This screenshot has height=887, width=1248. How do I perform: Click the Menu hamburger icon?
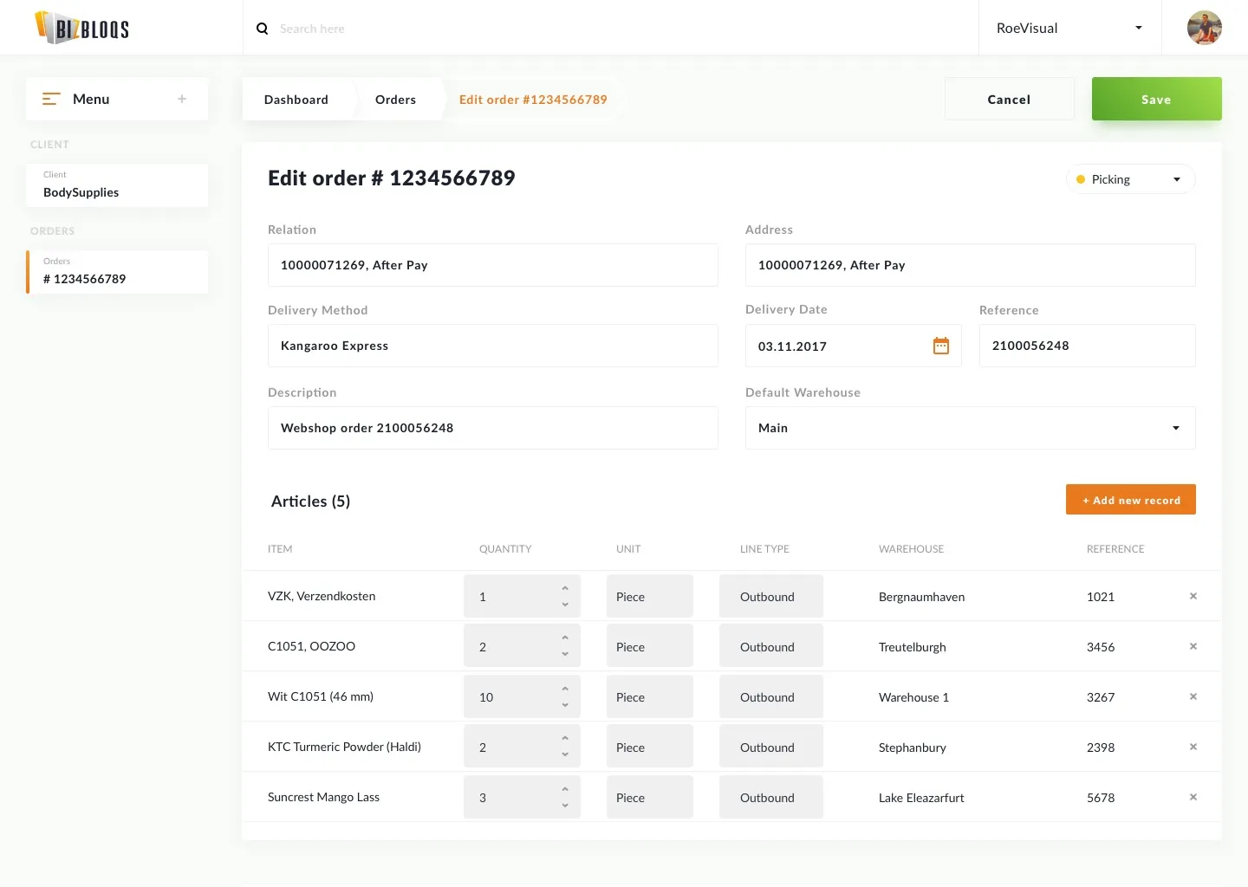(x=51, y=100)
